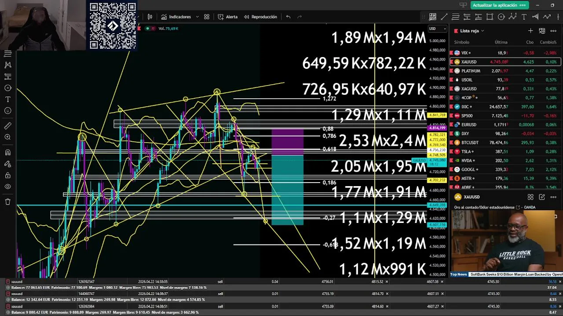Select the left sidebar forecasting position tool

point(7,76)
